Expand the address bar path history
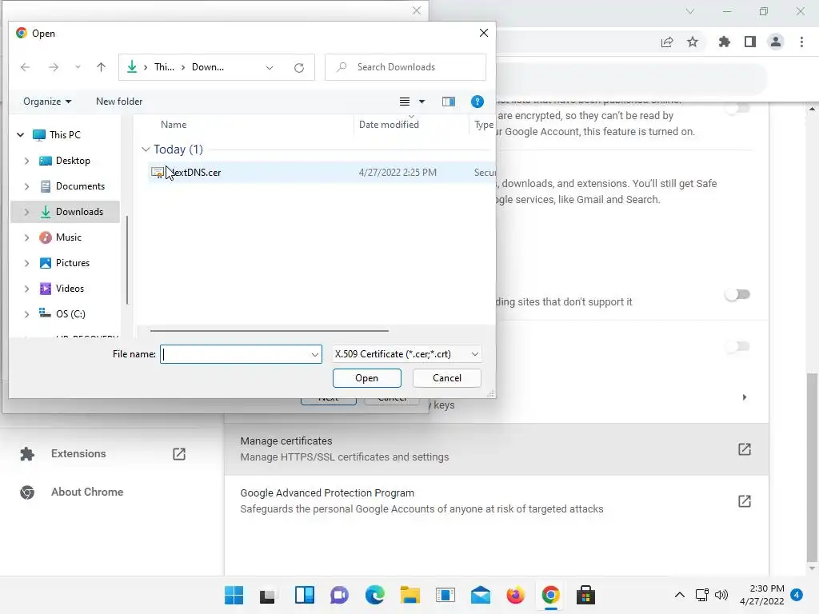This screenshot has width=819, height=614. [x=270, y=67]
